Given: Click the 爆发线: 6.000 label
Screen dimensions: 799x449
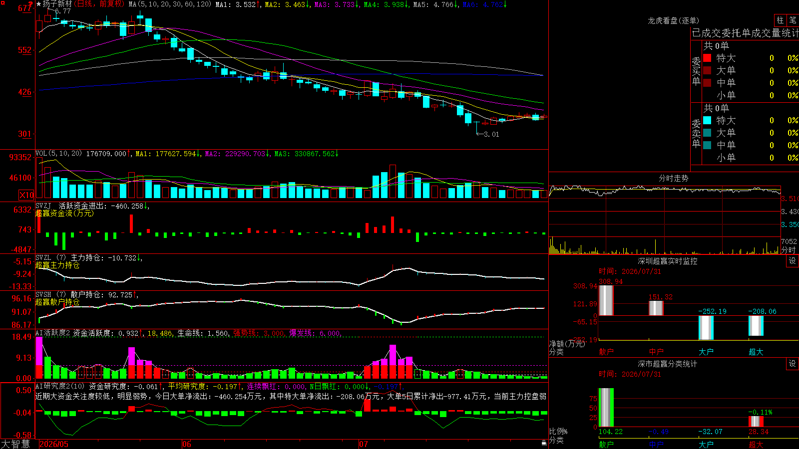Looking at the screenshot, I should tap(315, 333).
